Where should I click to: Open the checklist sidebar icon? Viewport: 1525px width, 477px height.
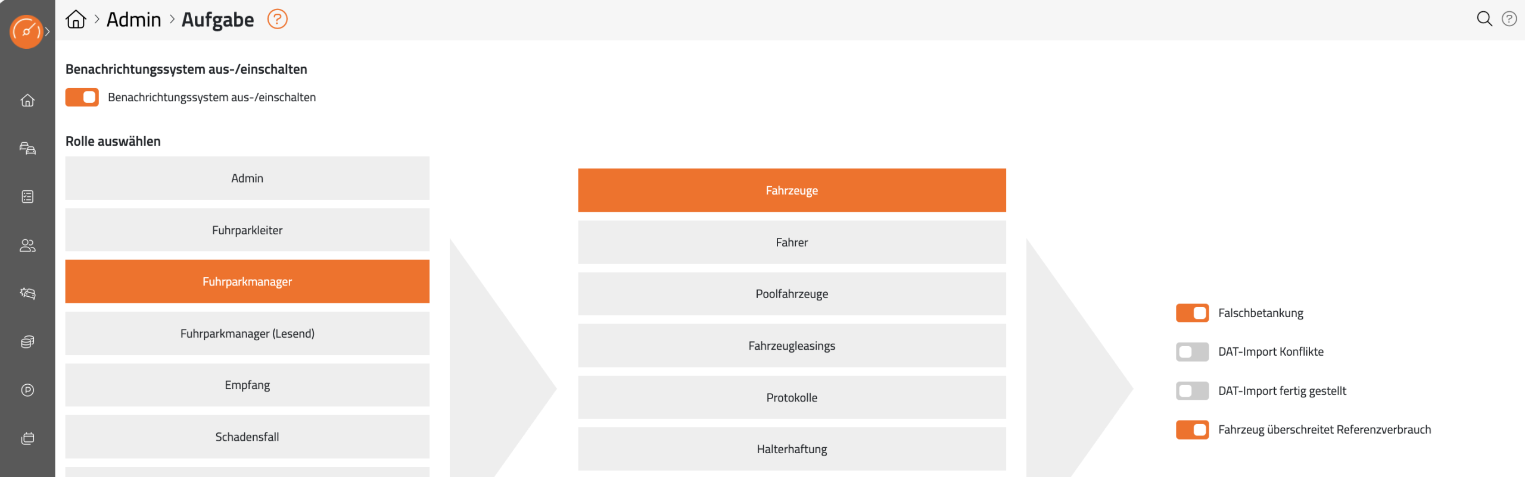click(x=27, y=197)
